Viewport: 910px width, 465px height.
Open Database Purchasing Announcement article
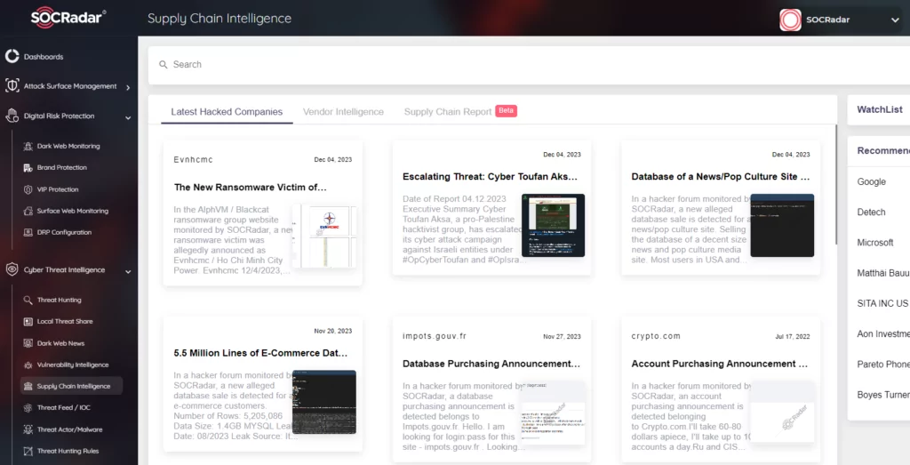tap(491, 364)
